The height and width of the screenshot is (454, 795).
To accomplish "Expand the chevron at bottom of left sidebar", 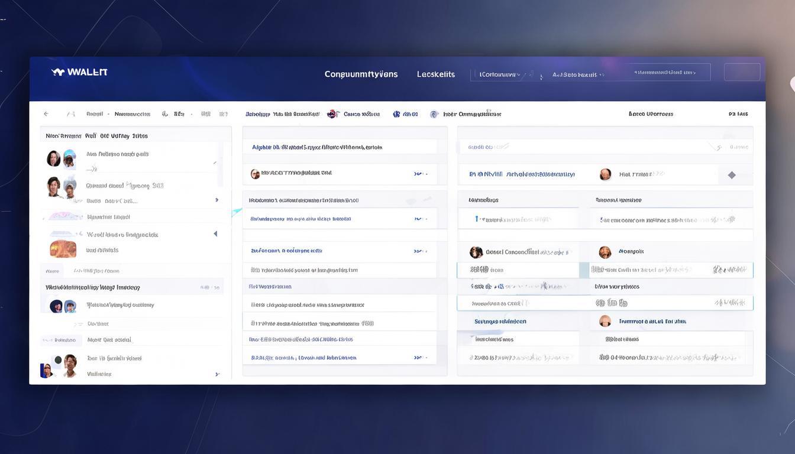I will point(217,374).
